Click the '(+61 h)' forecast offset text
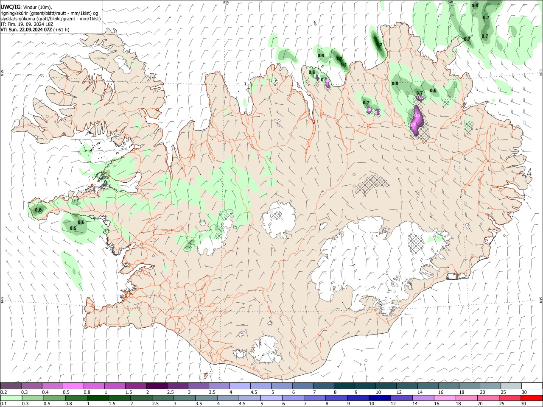The image size is (543, 407). 62,30
